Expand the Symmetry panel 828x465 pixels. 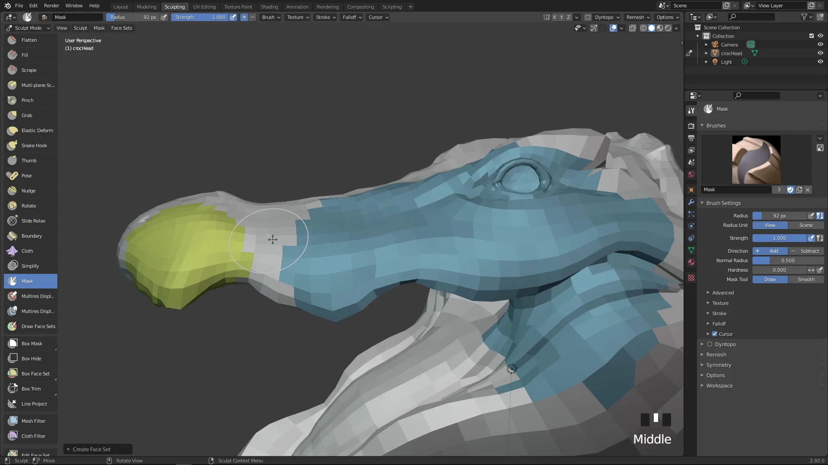point(718,365)
